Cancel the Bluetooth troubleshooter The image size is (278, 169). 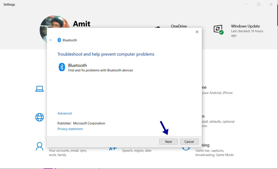pos(189,141)
